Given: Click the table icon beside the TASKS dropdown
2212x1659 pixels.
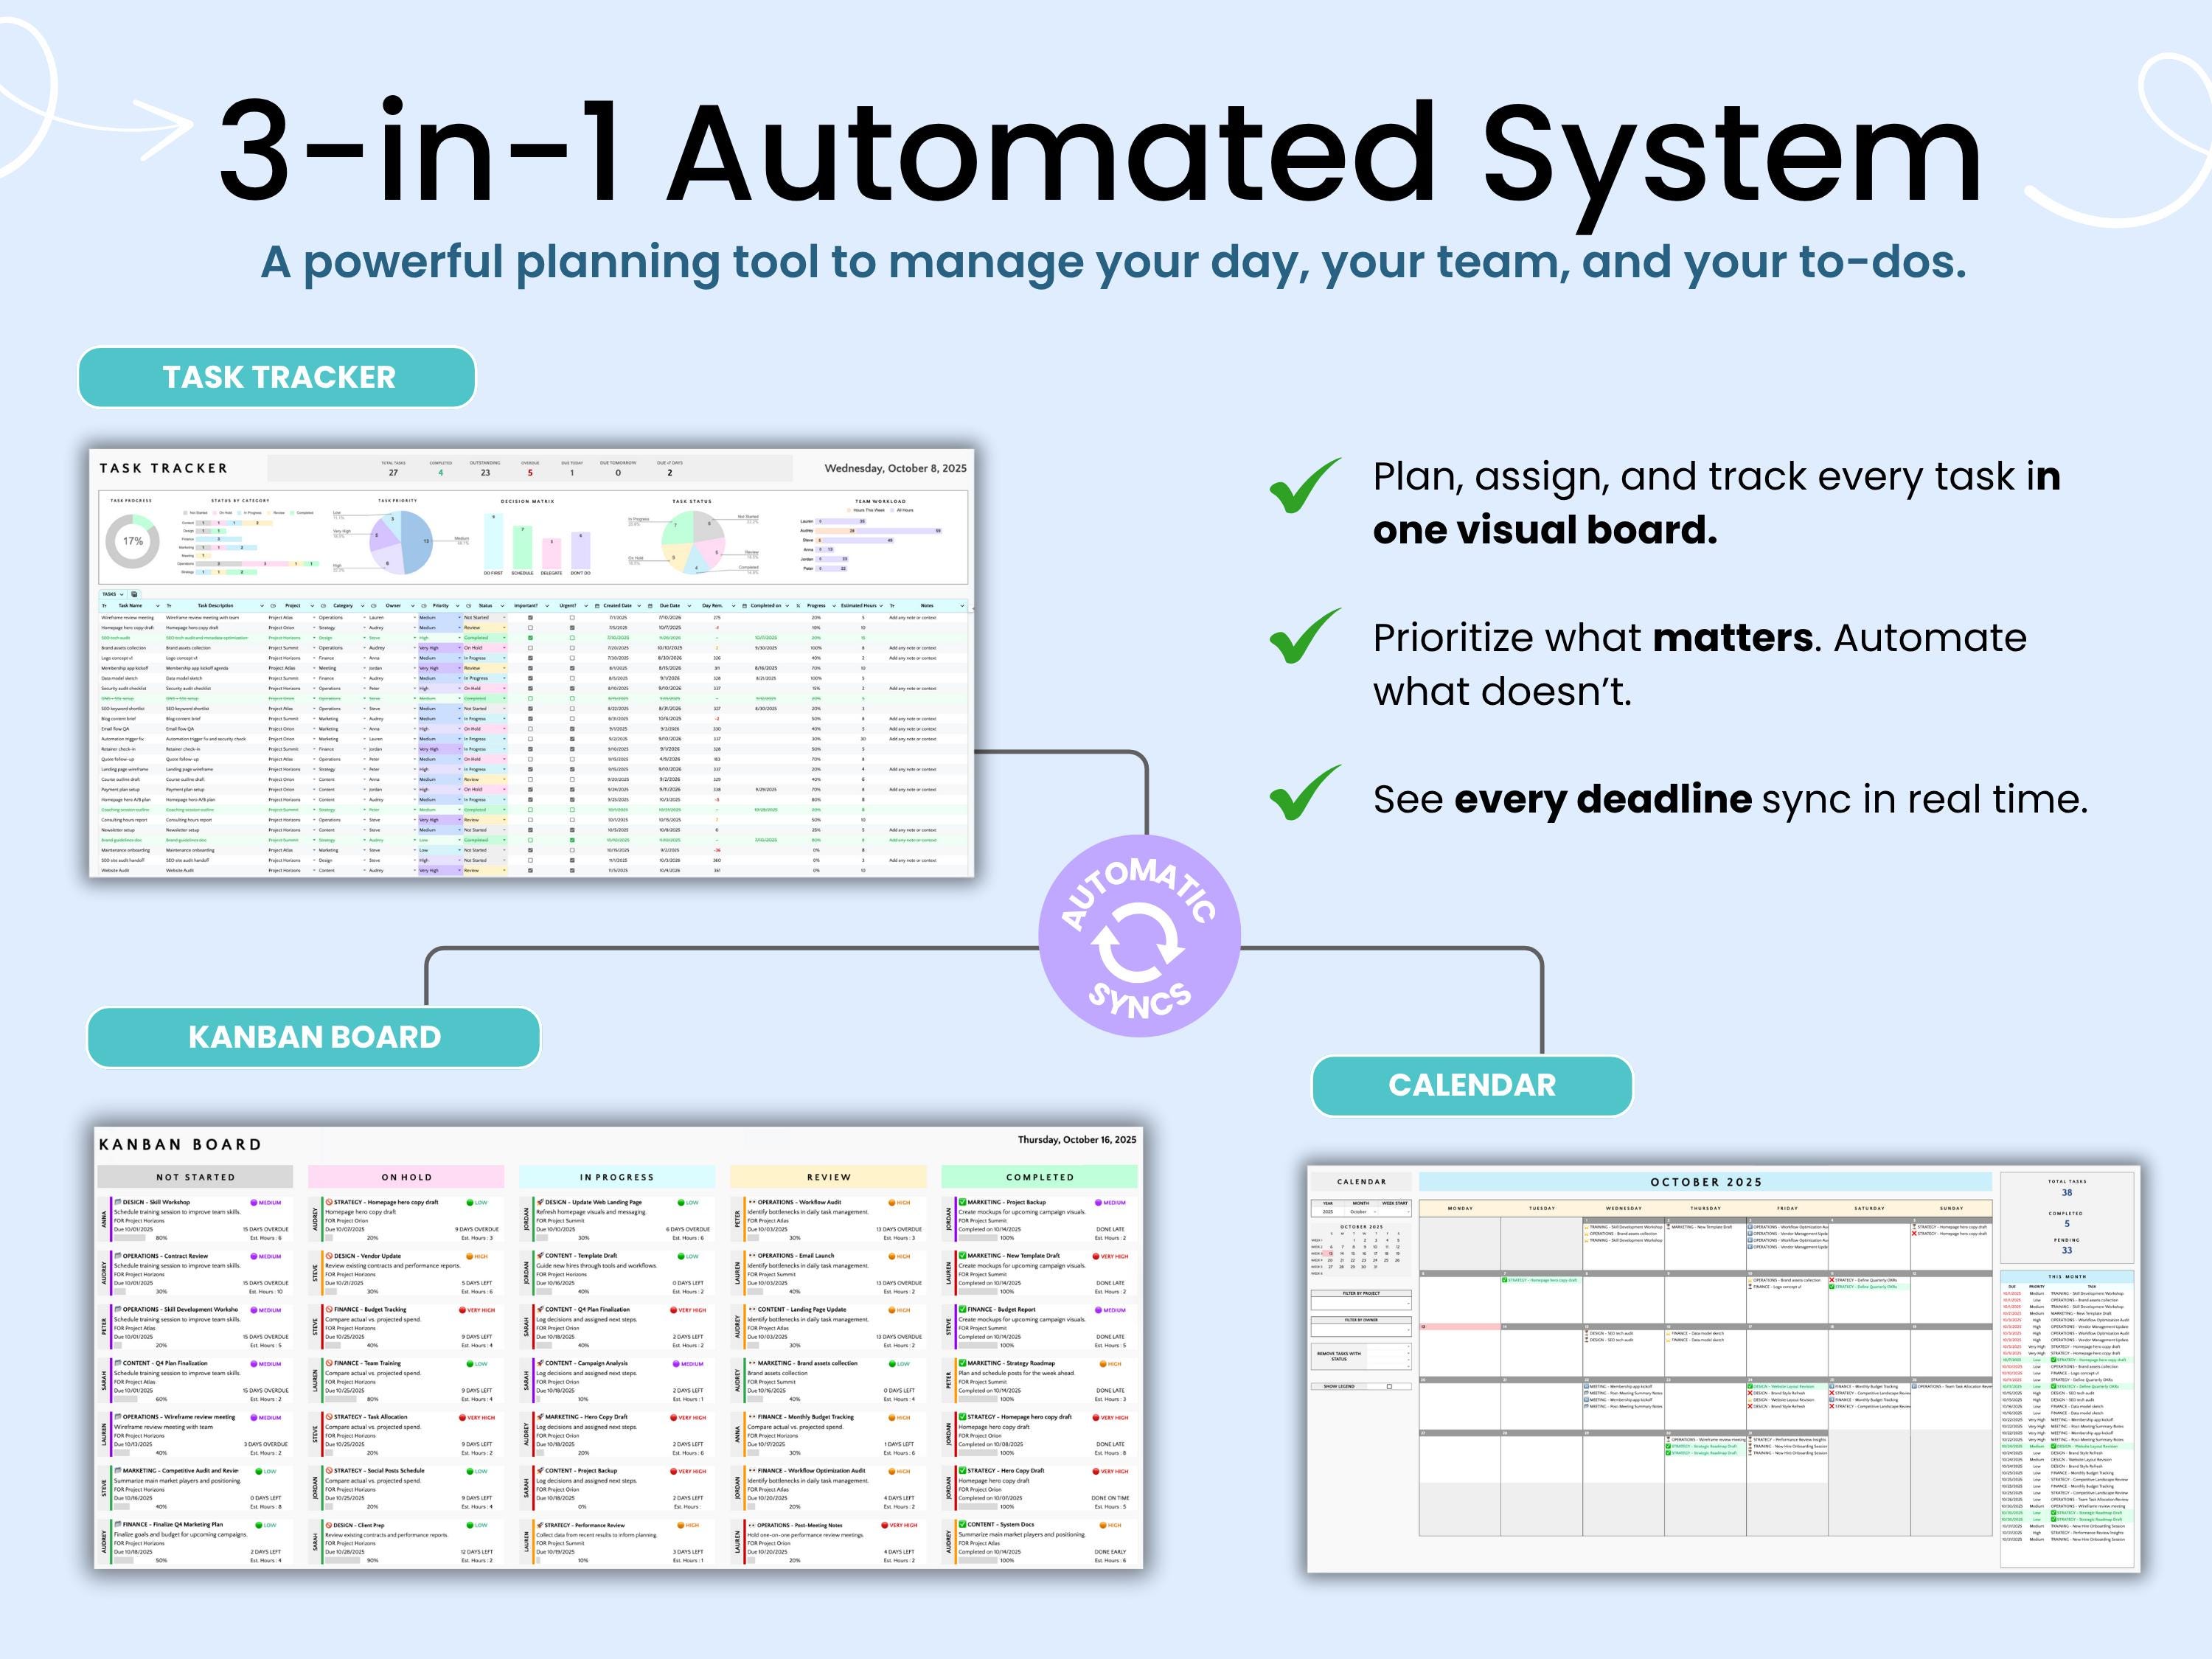Looking at the screenshot, I should tap(134, 594).
